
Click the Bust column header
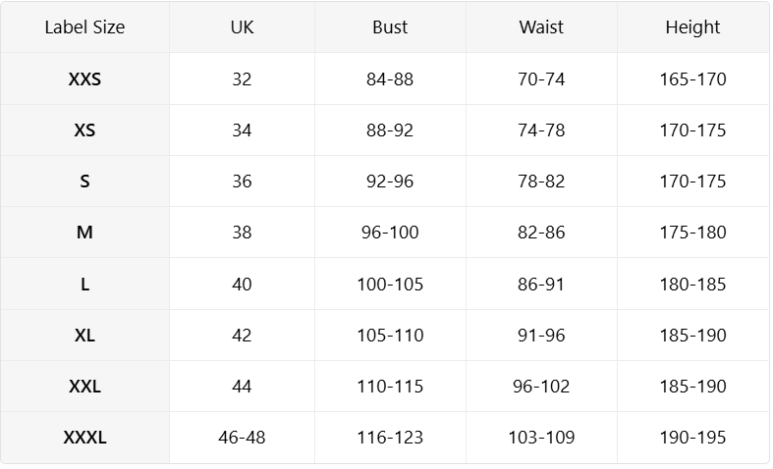click(390, 27)
